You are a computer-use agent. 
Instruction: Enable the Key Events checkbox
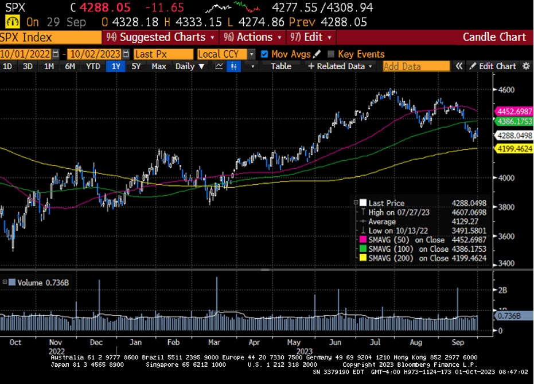click(330, 54)
